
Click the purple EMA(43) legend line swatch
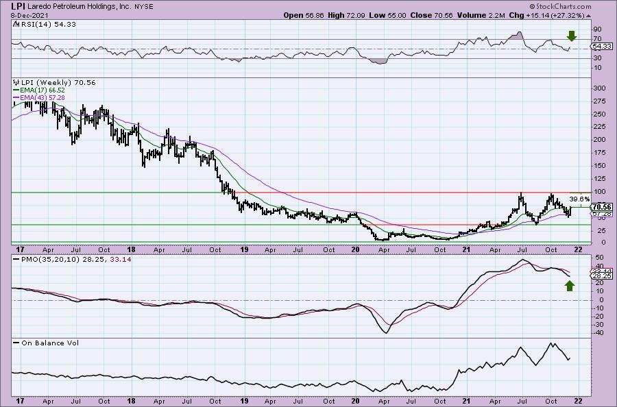pos(16,97)
